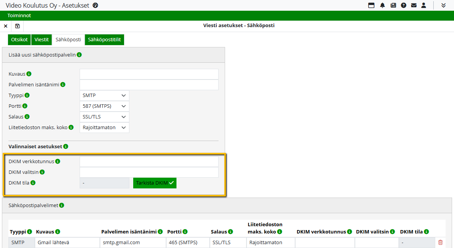Click the save floppy disk icon

tap(17, 26)
